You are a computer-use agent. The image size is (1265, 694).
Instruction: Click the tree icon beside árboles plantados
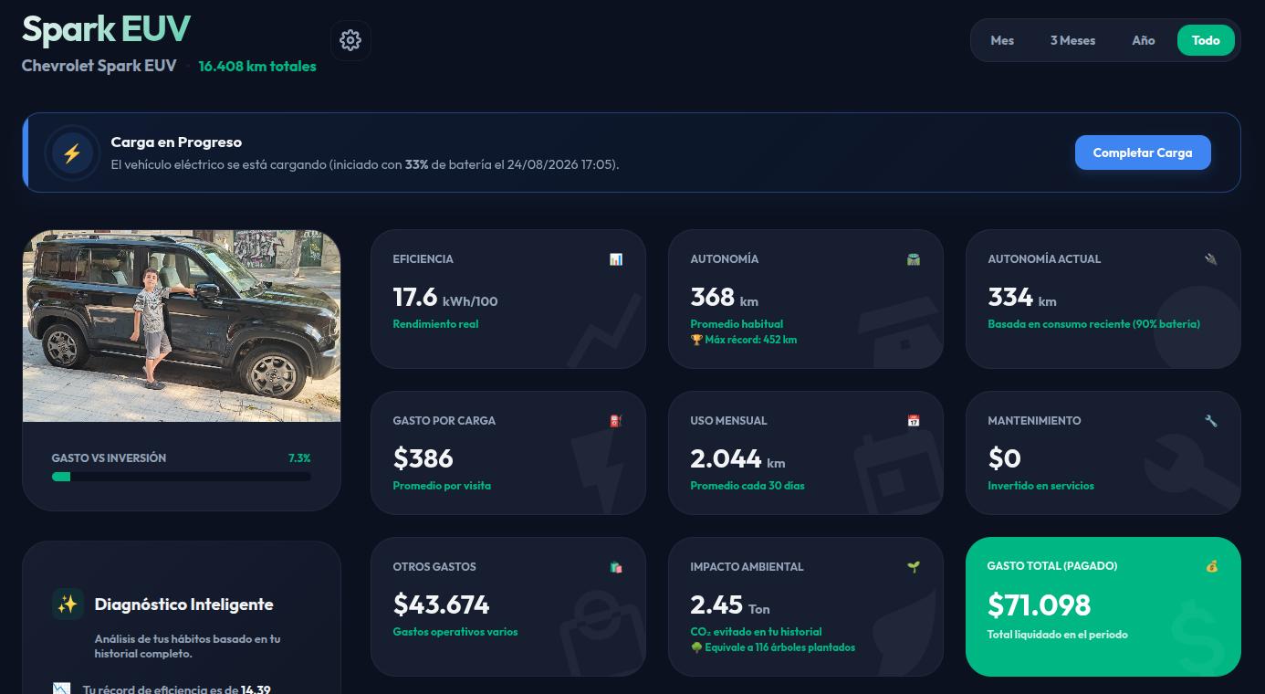click(696, 647)
